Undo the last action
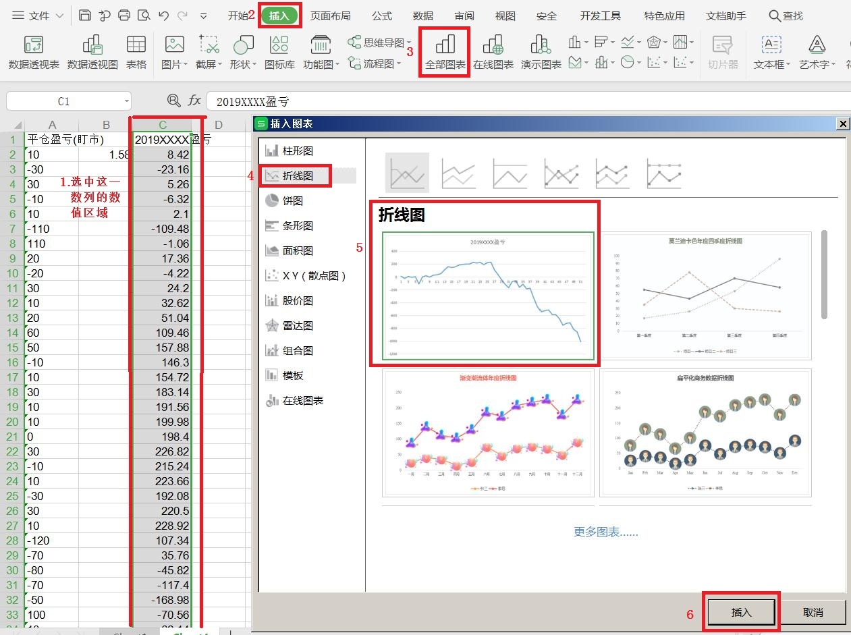Viewport: 851px width, 635px height. pyautogui.click(x=163, y=15)
